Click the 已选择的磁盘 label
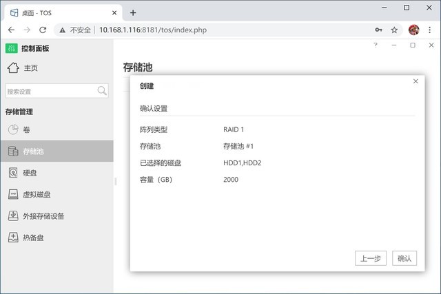 tap(161, 162)
